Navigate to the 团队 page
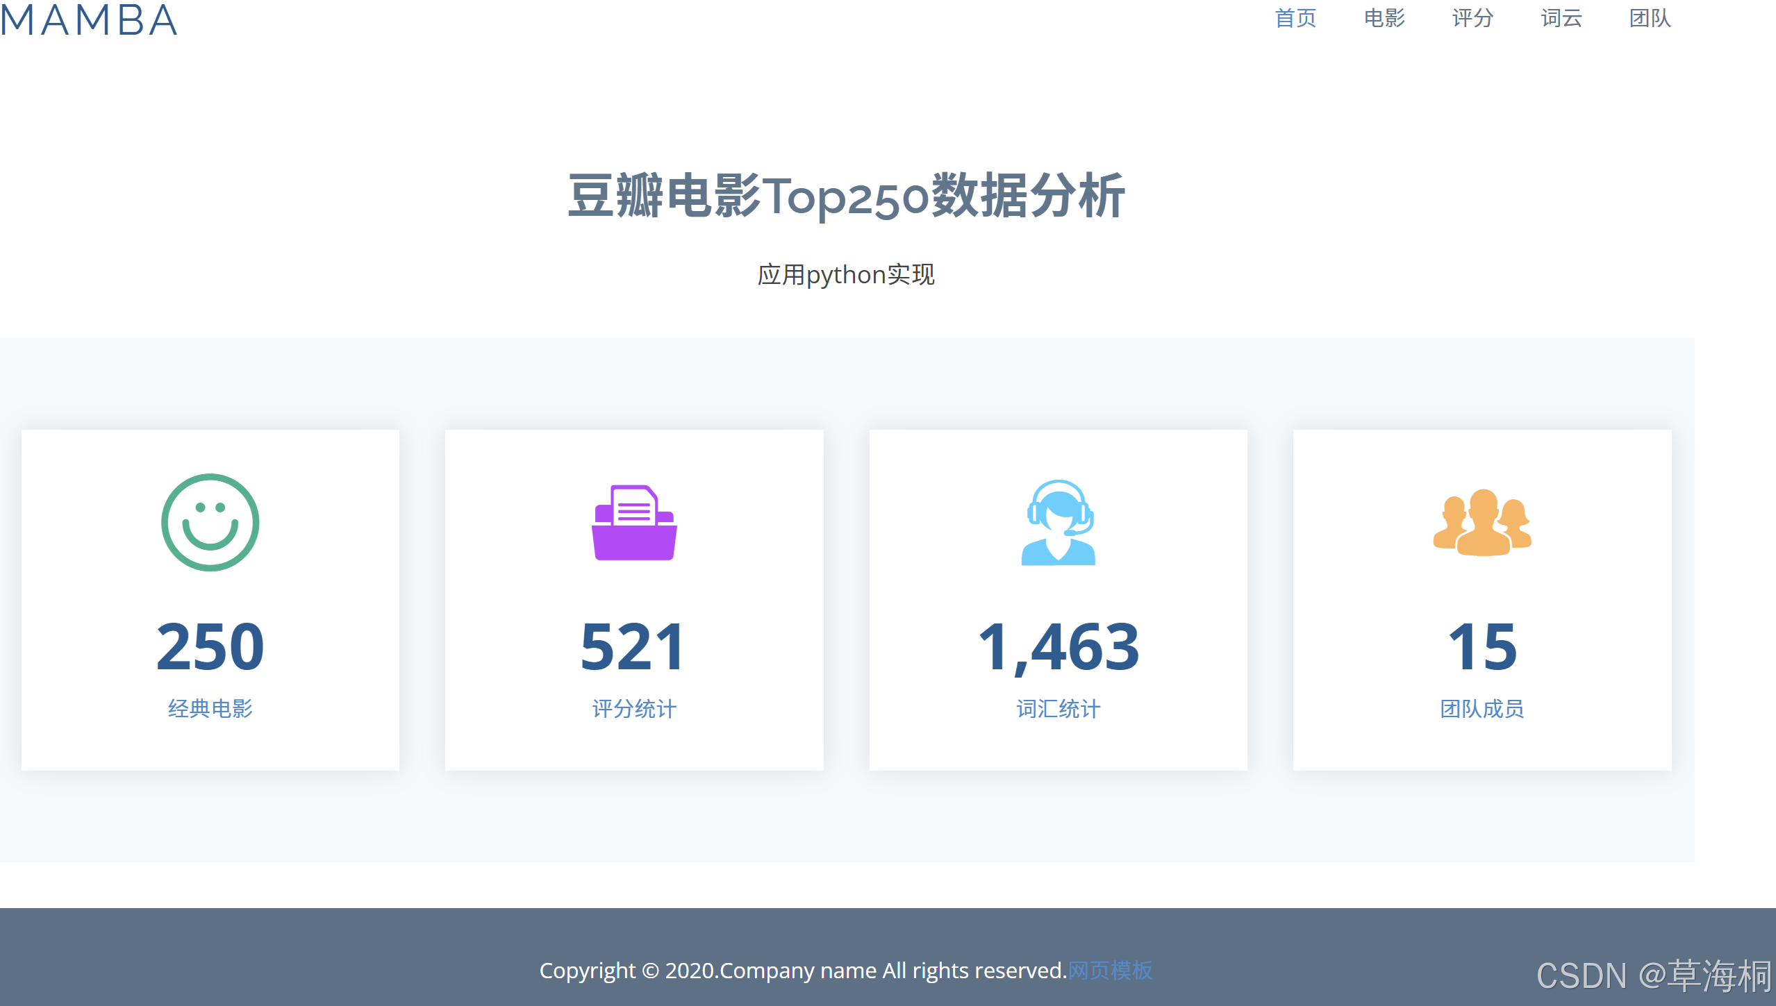This screenshot has height=1006, width=1776. [1650, 18]
